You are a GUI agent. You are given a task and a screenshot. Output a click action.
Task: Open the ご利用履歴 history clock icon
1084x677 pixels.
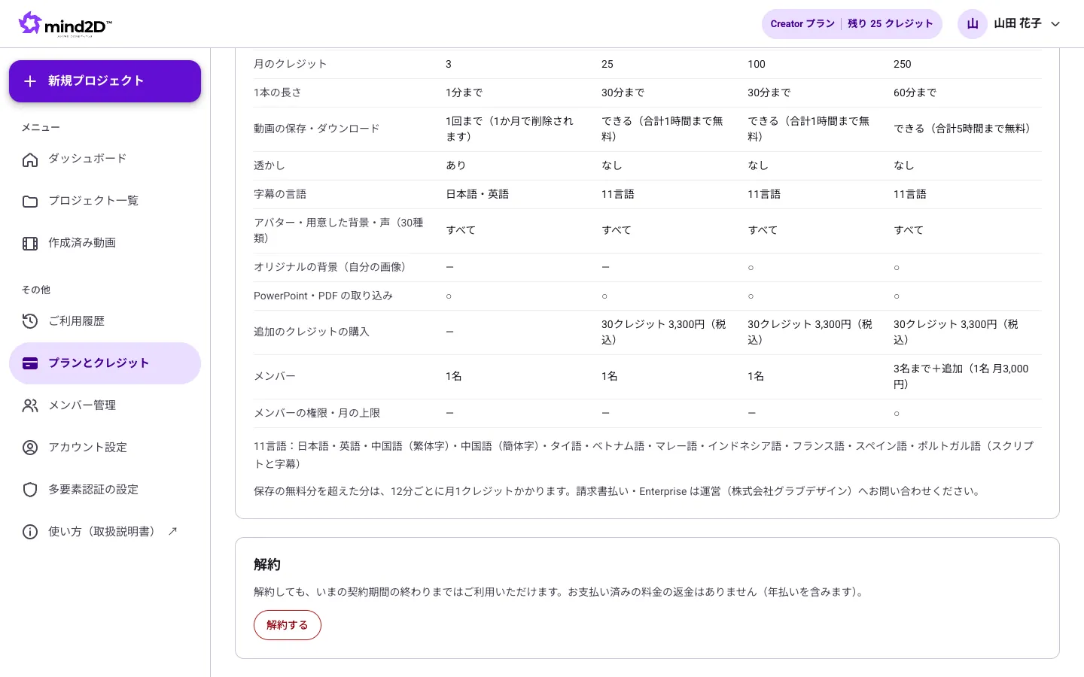click(30, 321)
